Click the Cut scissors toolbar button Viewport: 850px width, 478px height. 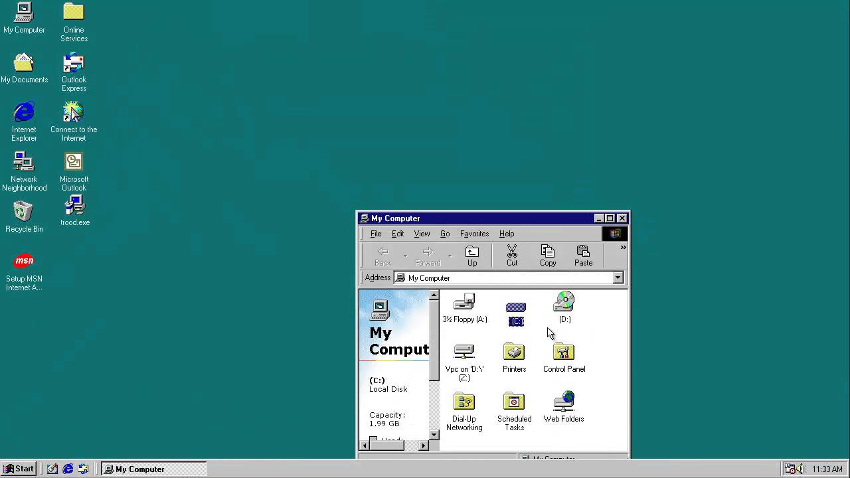512,256
